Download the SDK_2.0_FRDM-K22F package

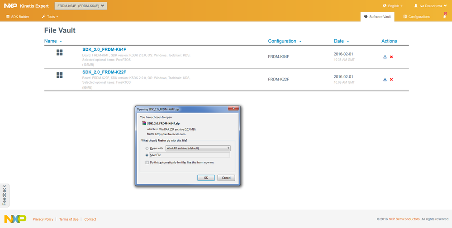pyautogui.click(x=385, y=80)
